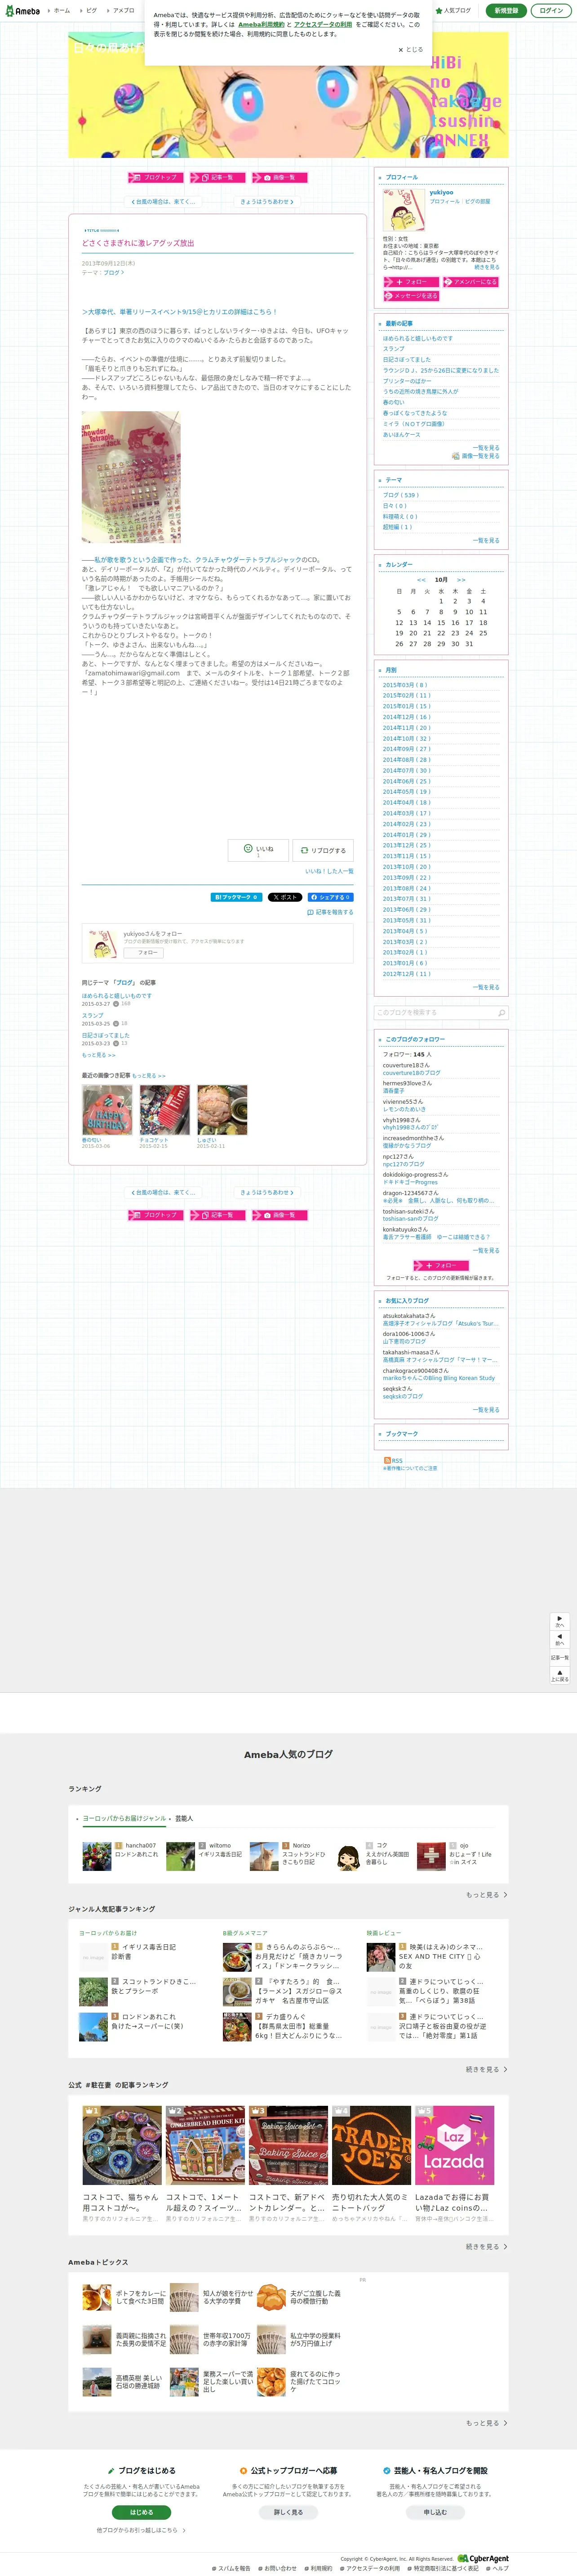Click yukiyoo profile avatar in sidebar

point(404,210)
